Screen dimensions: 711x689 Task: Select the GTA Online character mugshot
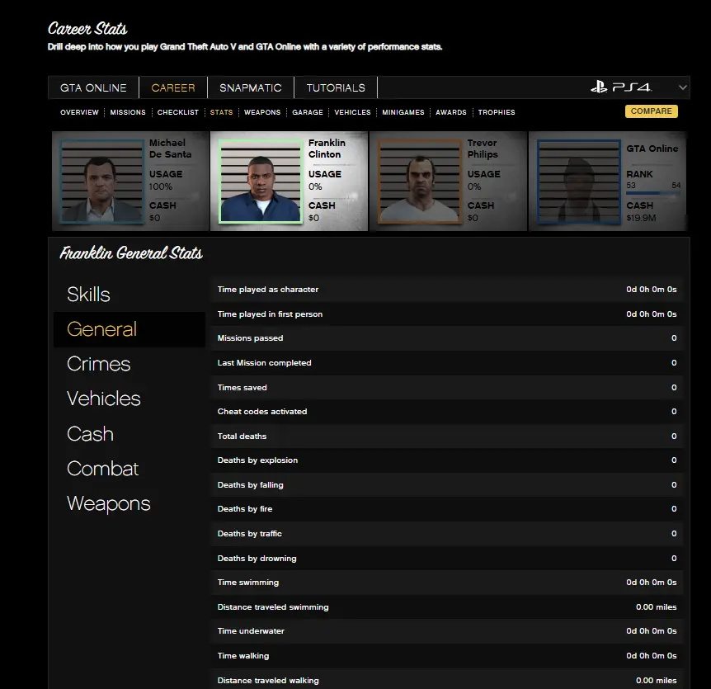(x=578, y=182)
